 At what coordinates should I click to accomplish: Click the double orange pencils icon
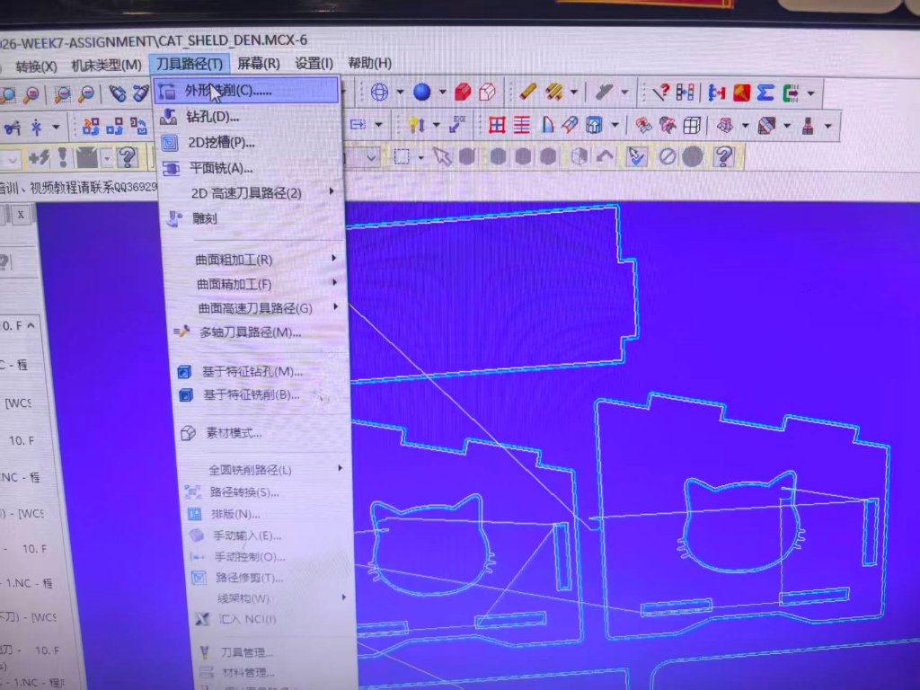[554, 92]
